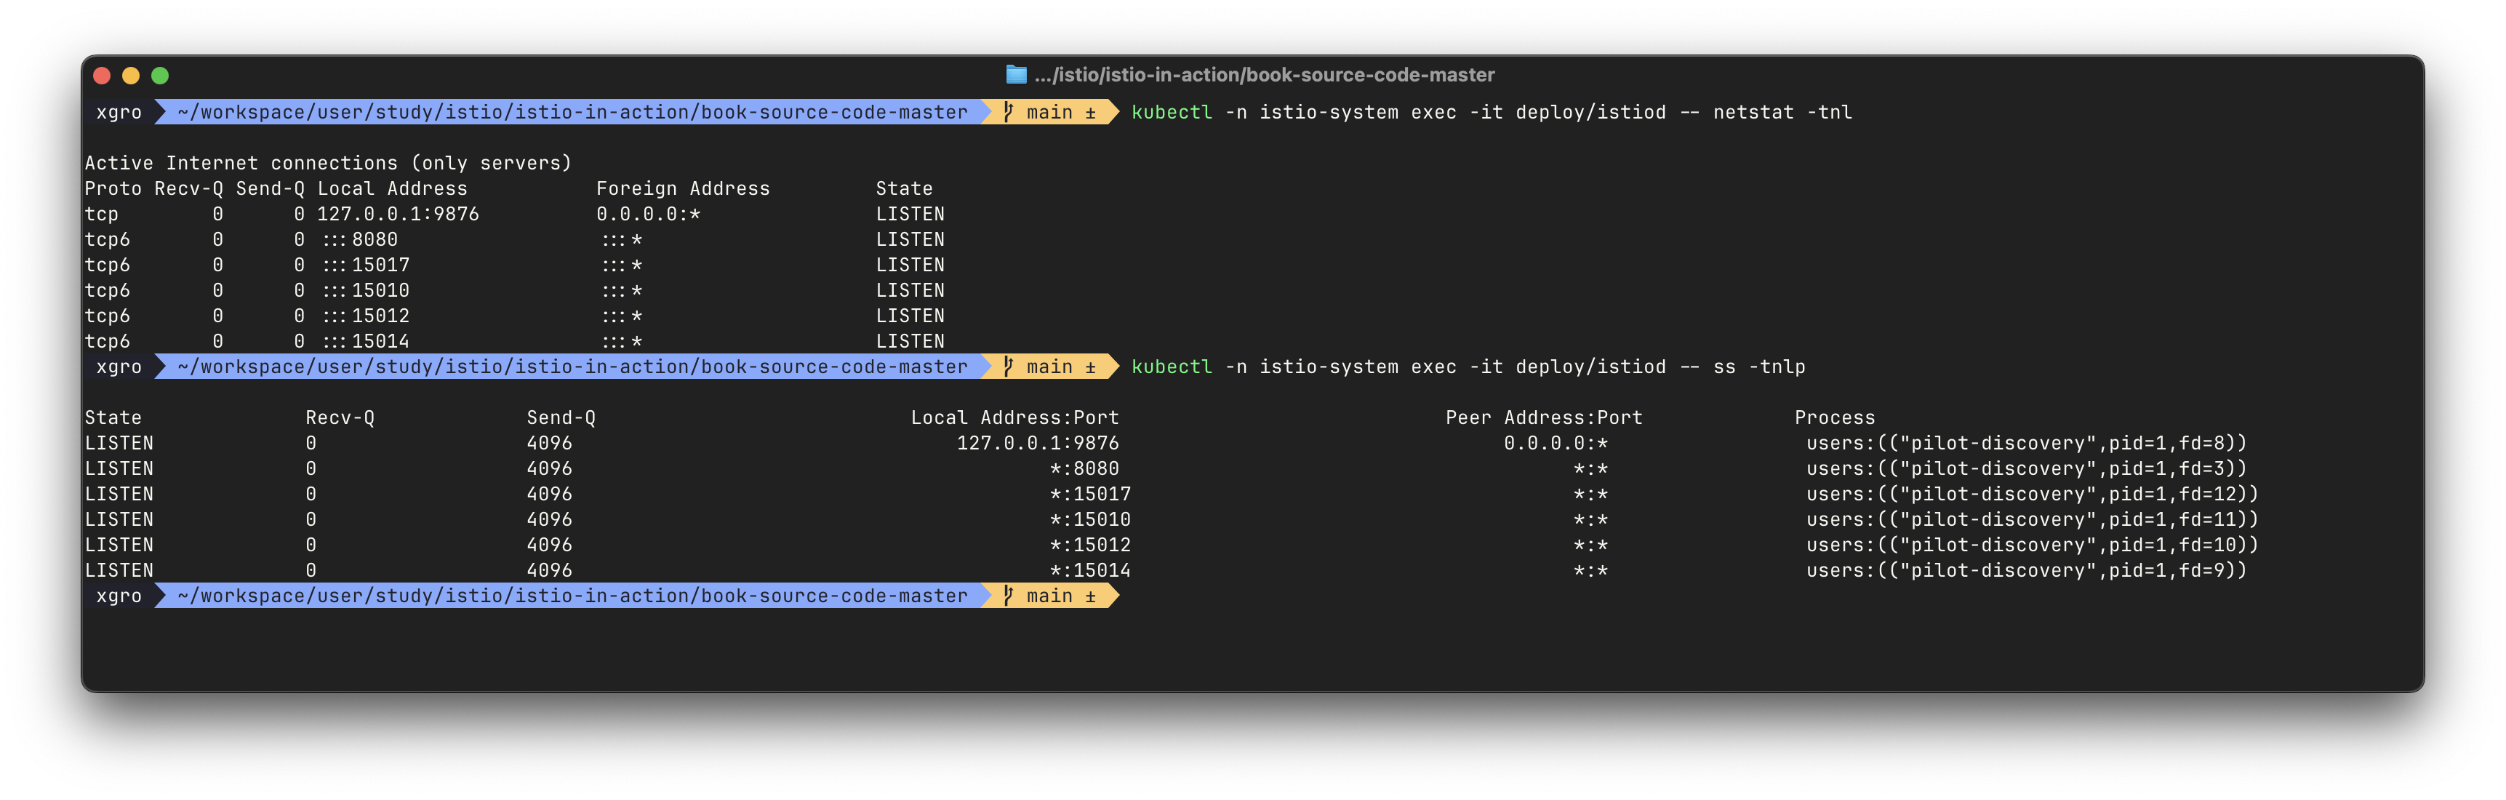The width and height of the screenshot is (2506, 800).
Task: Click the ss 'Process' column header
Action: click(x=1835, y=417)
